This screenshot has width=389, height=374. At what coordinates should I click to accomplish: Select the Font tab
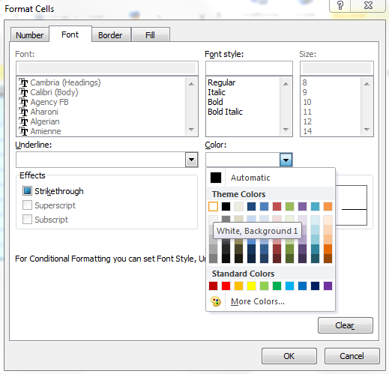tap(70, 34)
